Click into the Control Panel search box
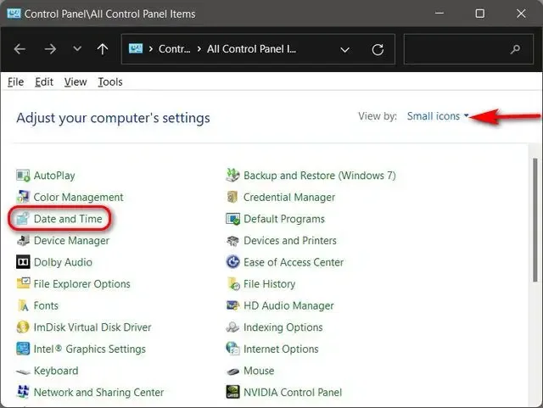543x408 pixels. coord(468,49)
